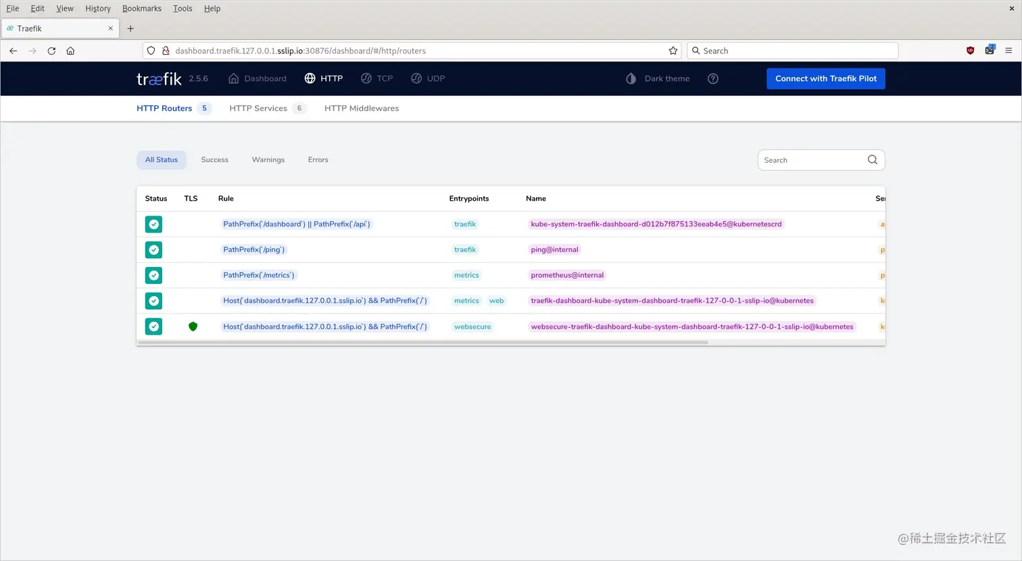
Task: Click success status icon for ping@internal row
Action: 154,250
